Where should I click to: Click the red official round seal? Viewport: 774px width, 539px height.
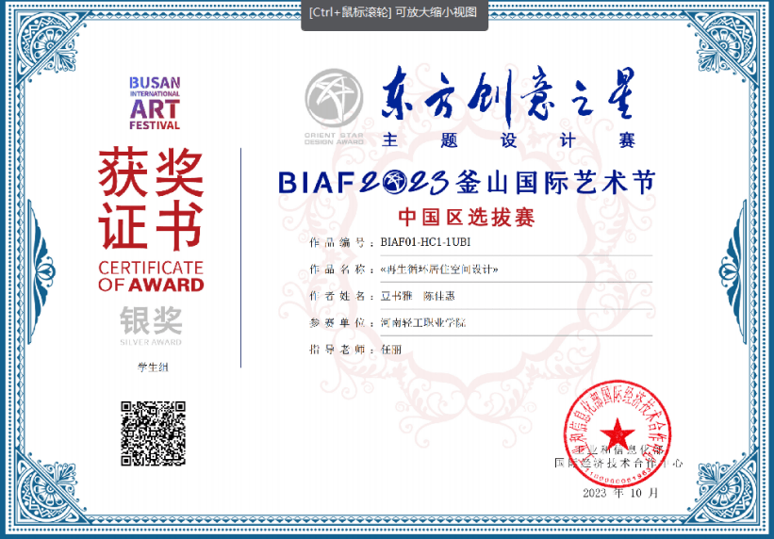(617, 433)
